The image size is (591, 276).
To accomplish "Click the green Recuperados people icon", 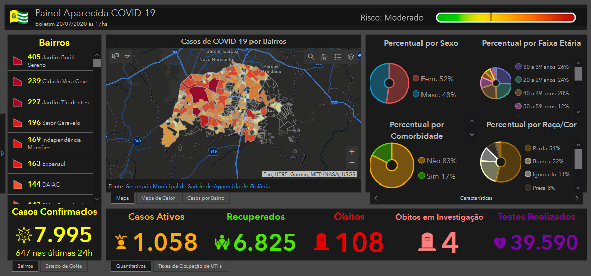I will pyautogui.click(x=222, y=242).
